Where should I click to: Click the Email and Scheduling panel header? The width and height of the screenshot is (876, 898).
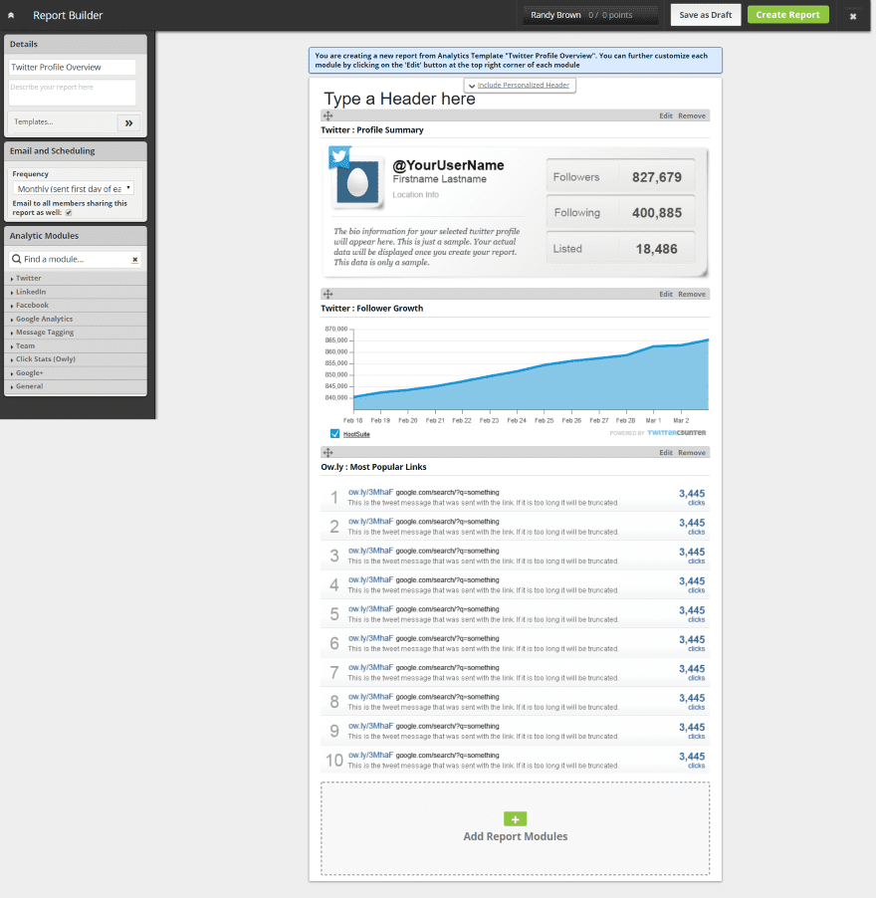click(76, 151)
